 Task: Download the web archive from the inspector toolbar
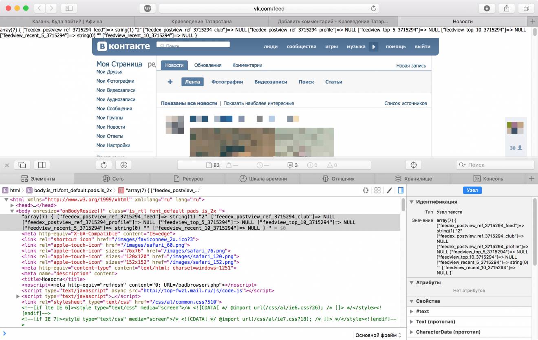[124, 165]
